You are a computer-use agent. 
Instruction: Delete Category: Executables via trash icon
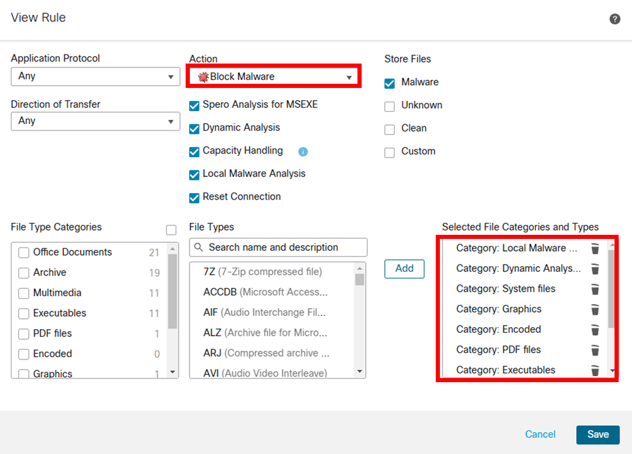point(595,370)
